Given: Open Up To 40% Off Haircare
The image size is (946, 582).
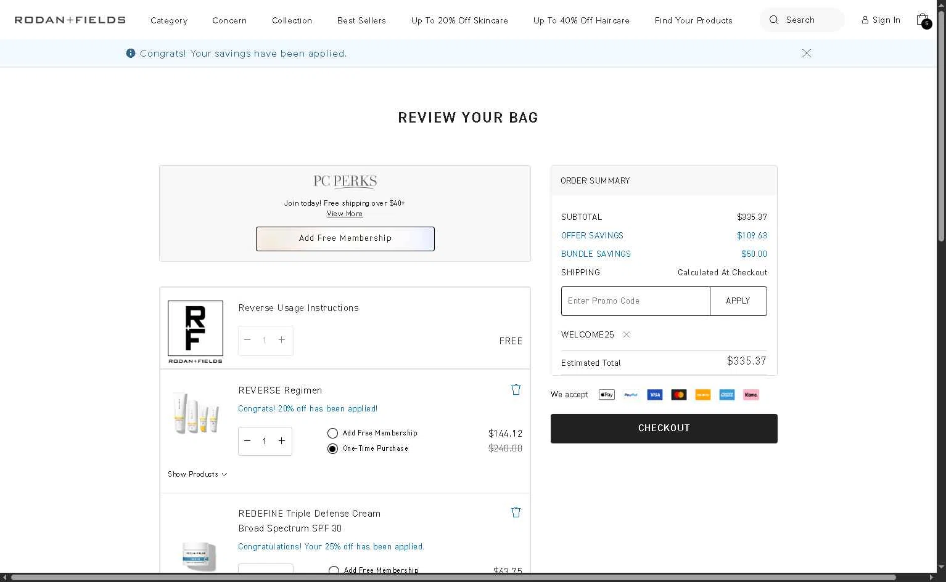Looking at the screenshot, I should (582, 20).
